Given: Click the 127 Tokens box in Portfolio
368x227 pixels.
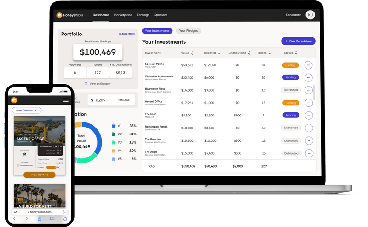Looking at the screenshot, I should pyautogui.click(x=98, y=73).
